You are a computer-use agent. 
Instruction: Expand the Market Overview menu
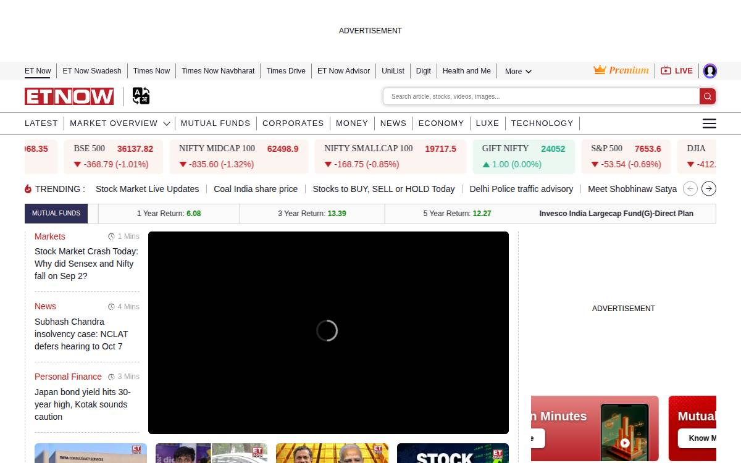(x=119, y=123)
